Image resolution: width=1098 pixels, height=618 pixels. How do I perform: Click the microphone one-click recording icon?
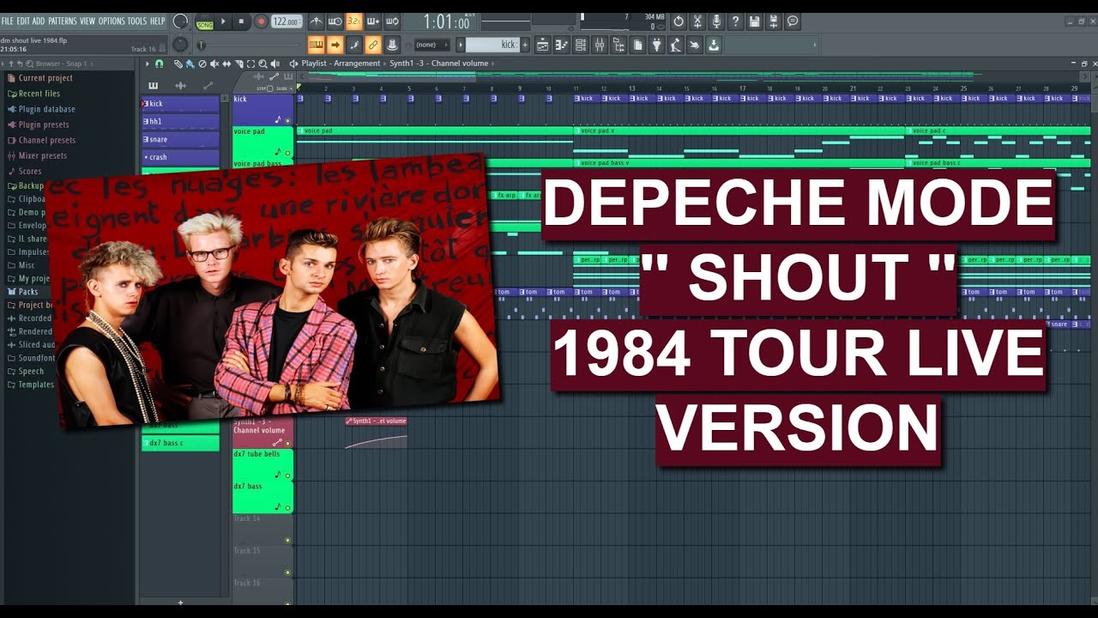tap(716, 21)
